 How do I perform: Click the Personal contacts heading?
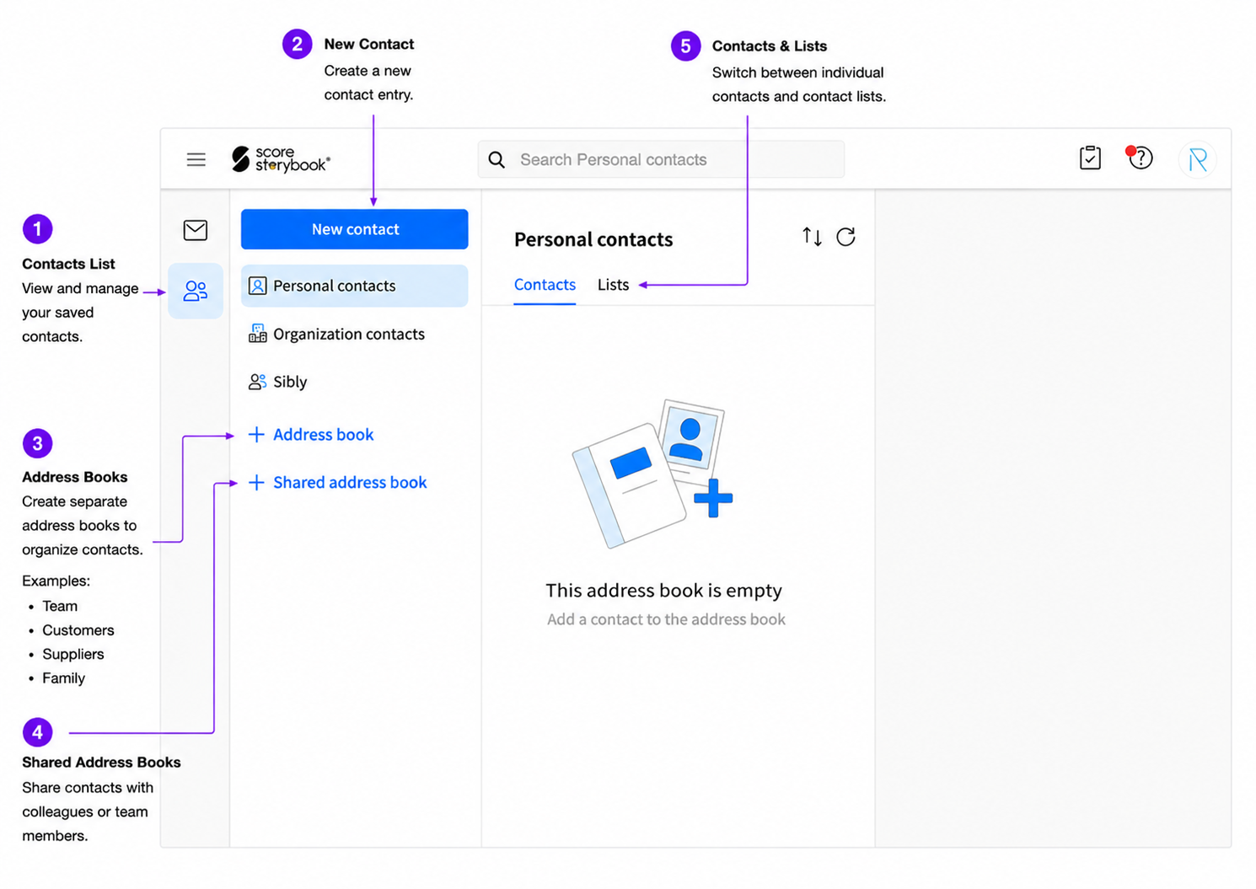(x=593, y=239)
